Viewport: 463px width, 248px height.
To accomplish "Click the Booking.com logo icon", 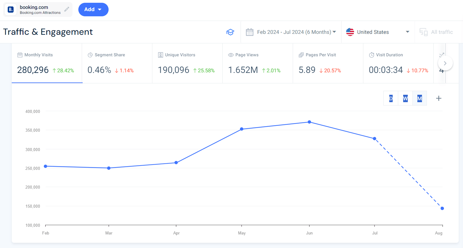I will point(11,10).
